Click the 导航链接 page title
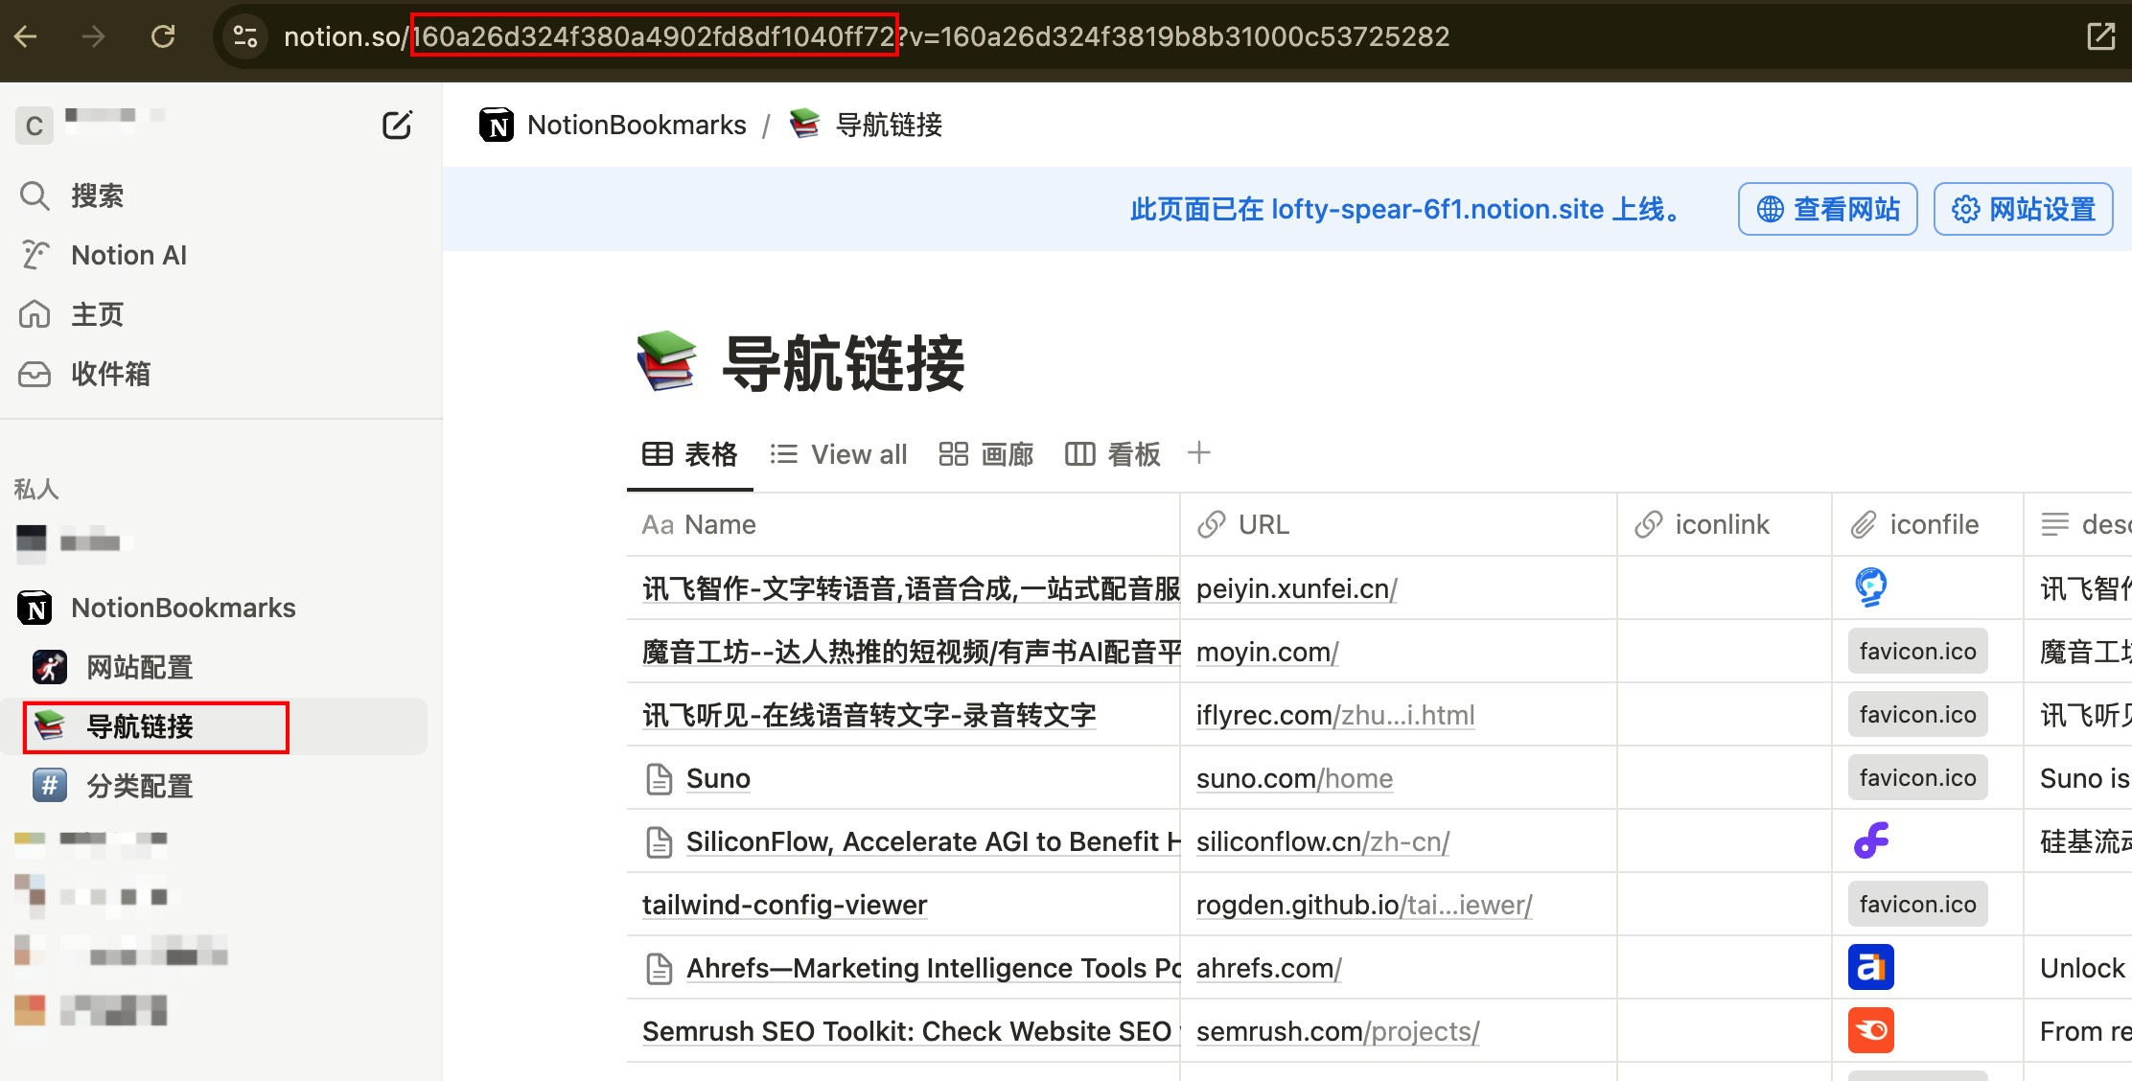This screenshot has height=1081, width=2132. point(844,363)
